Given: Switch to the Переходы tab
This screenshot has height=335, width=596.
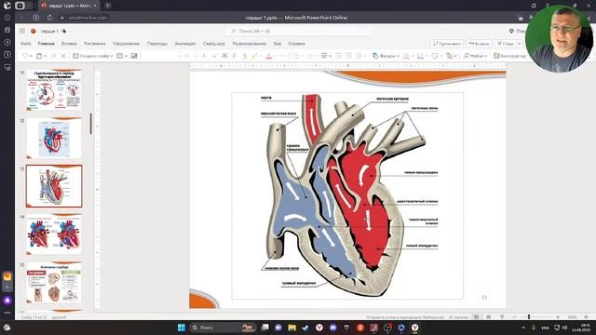Looking at the screenshot, I should [x=157, y=44].
